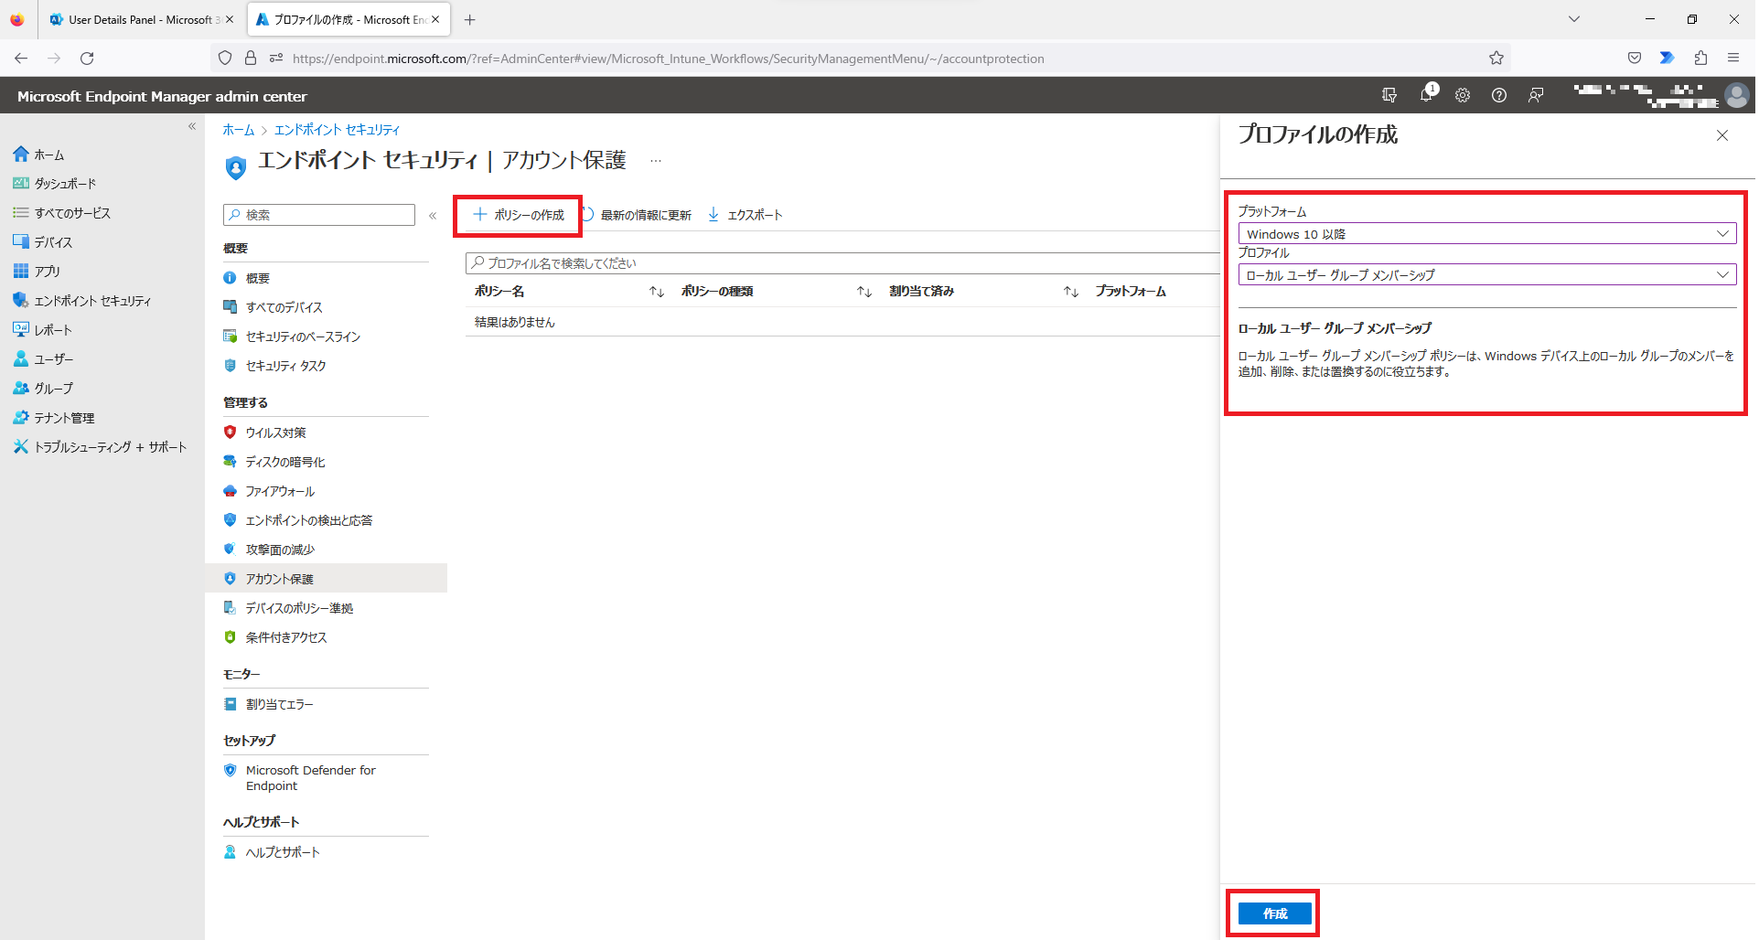Sort by ポリシーの種類 column arrows
The height and width of the screenshot is (940, 1759).
click(864, 292)
